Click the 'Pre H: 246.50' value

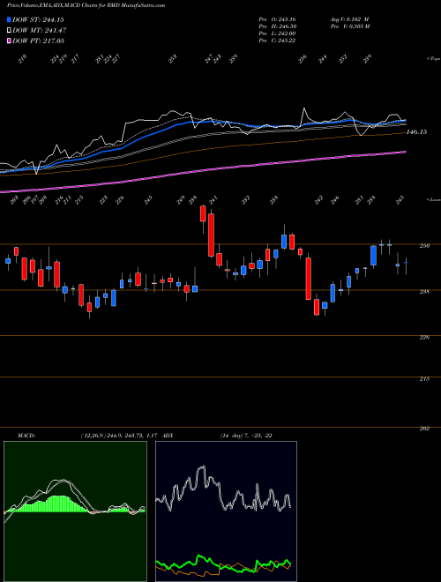click(x=277, y=26)
